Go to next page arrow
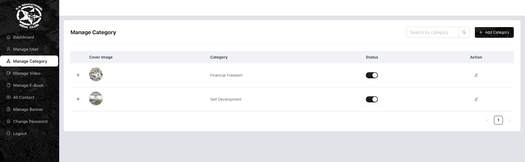The image size is (525, 162). pyautogui.click(x=509, y=120)
